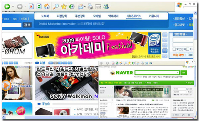Open Search with the magnifying glass icon
Image resolution: width=199 pixels, height=121 pixels.
click(x=56, y=6)
